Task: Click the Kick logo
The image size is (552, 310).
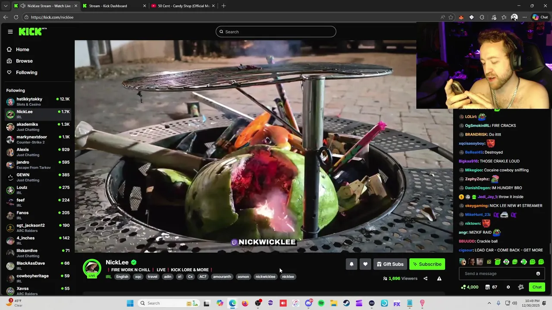Action: tap(32, 31)
